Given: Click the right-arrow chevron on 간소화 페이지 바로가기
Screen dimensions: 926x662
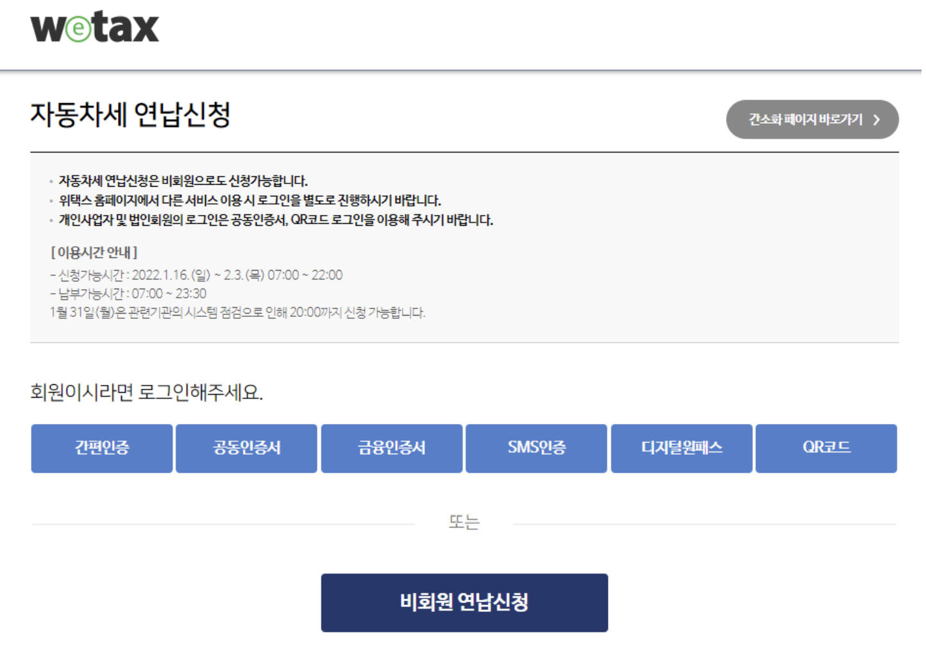Looking at the screenshot, I should (x=878, y=119).
